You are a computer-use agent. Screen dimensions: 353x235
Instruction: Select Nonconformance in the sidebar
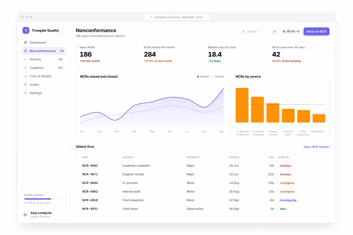(x=44, y=51)
